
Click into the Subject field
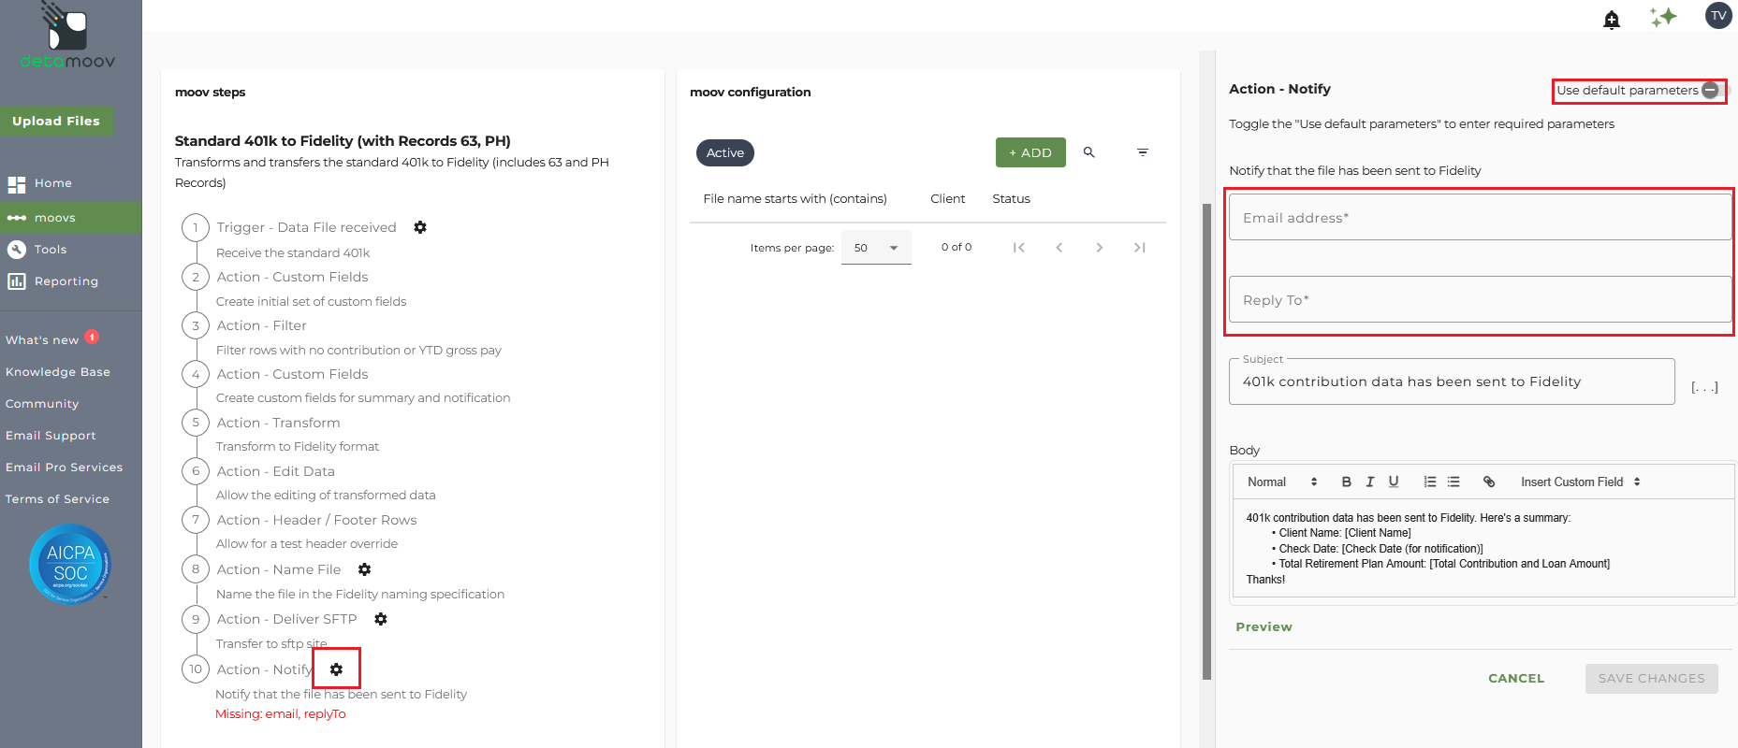1452,381
